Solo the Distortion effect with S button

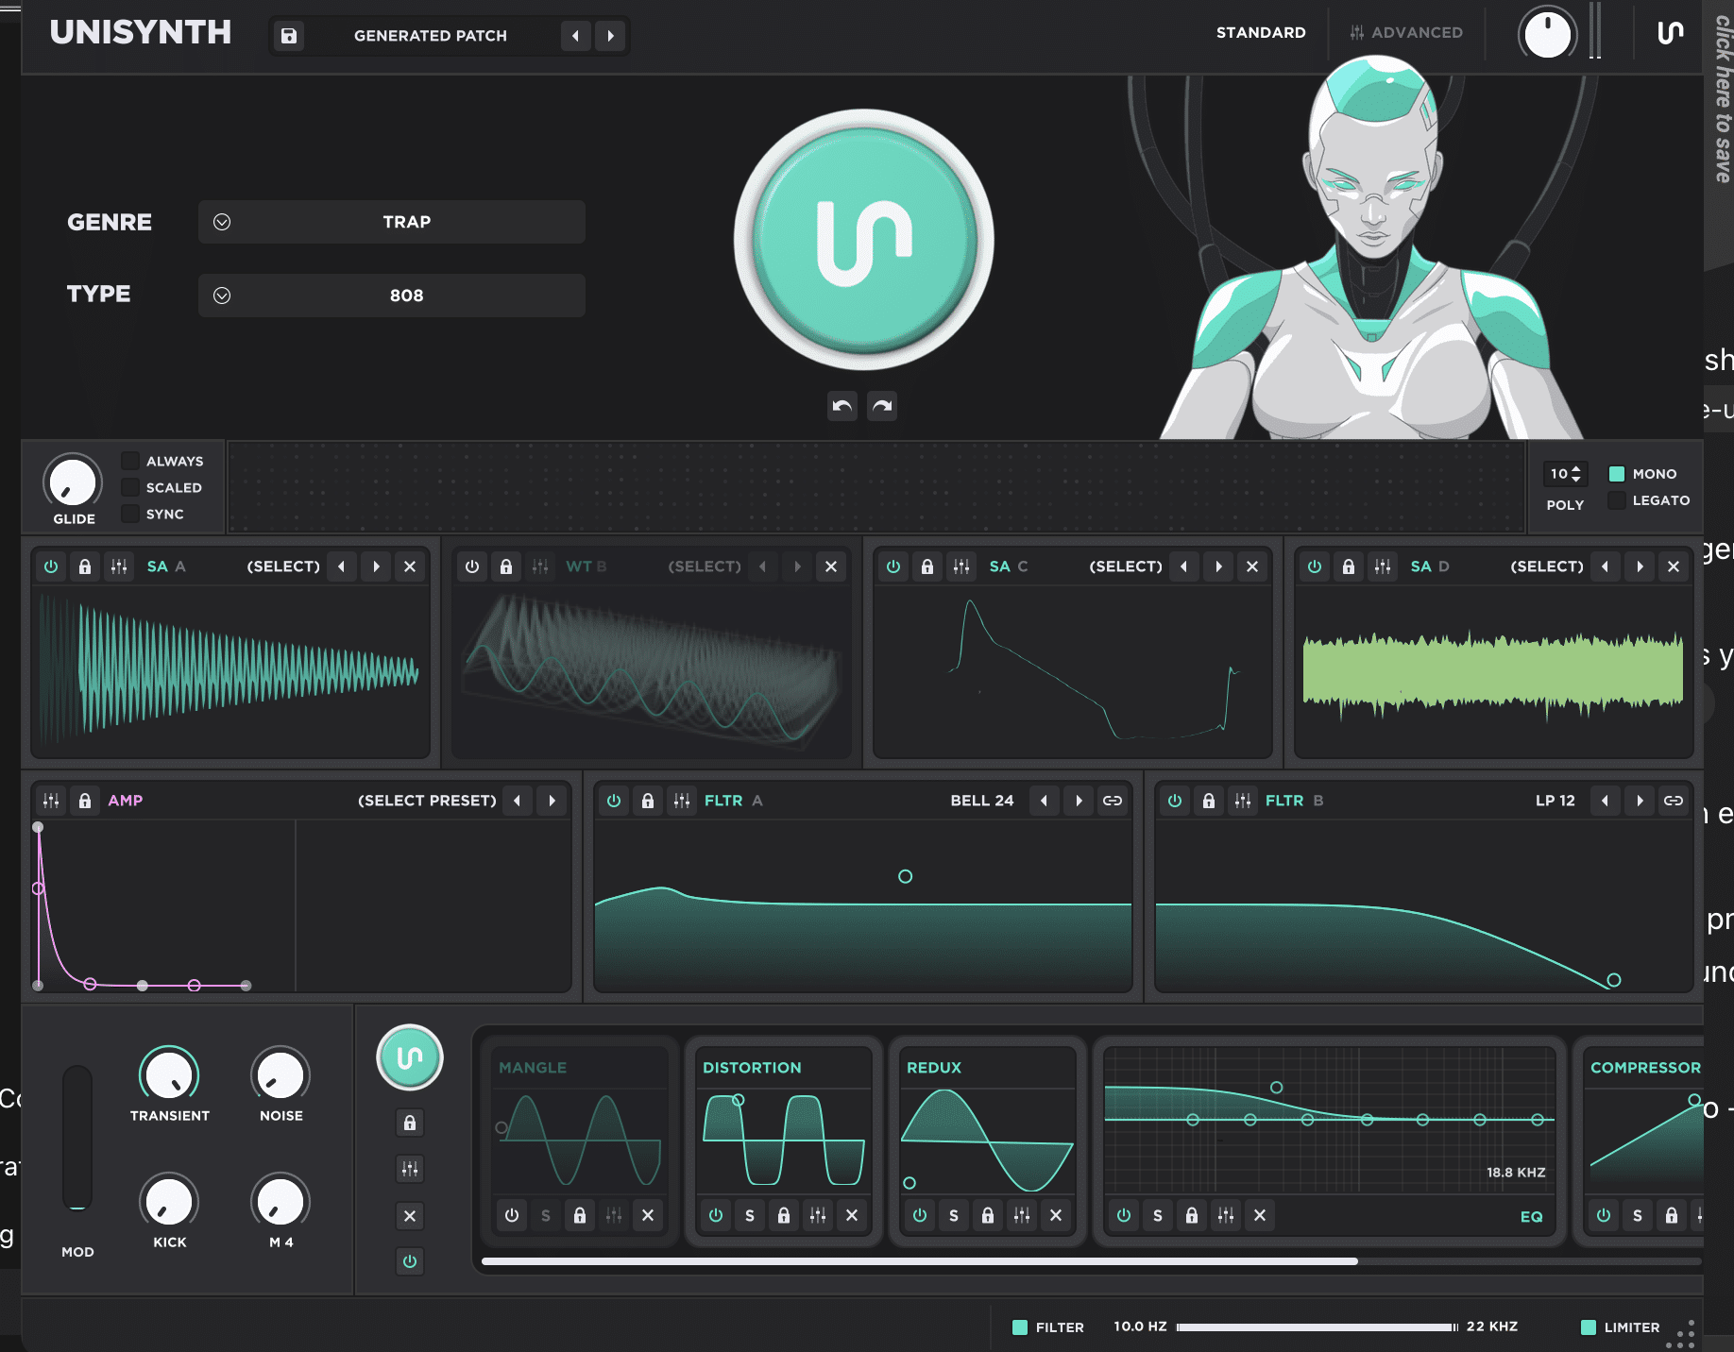(750, 1215)
